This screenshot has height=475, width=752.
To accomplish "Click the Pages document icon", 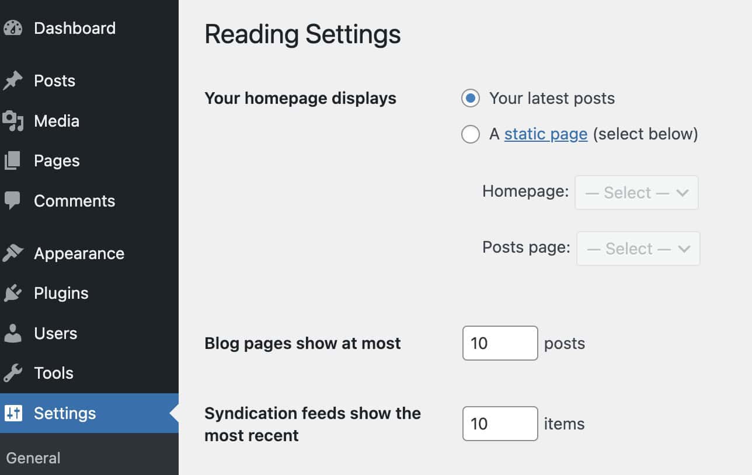I will click(13, 160).
